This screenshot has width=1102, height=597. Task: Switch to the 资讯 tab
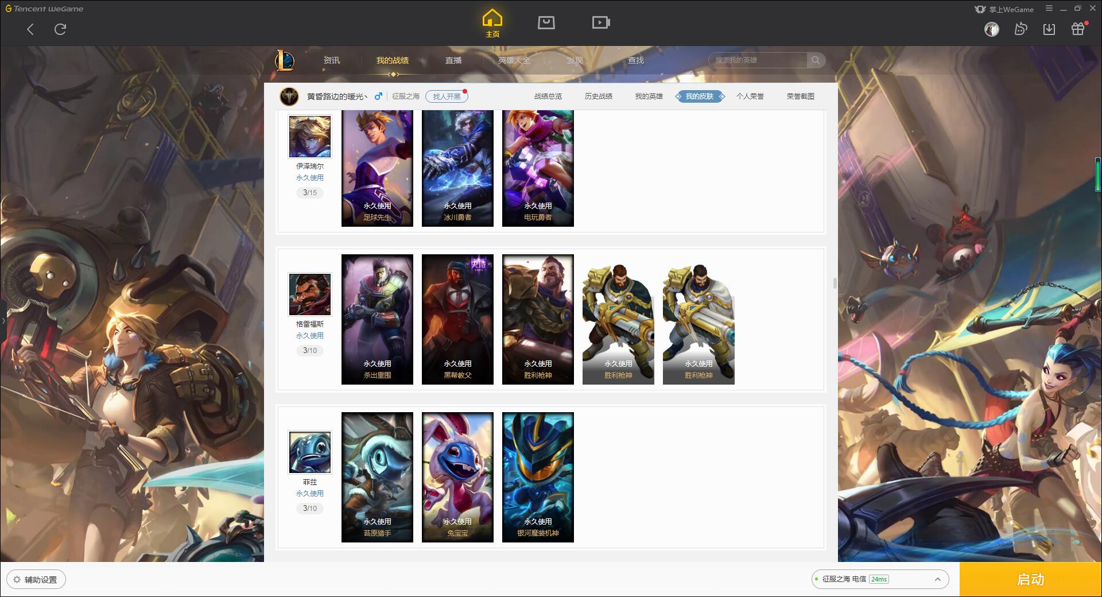332,60
